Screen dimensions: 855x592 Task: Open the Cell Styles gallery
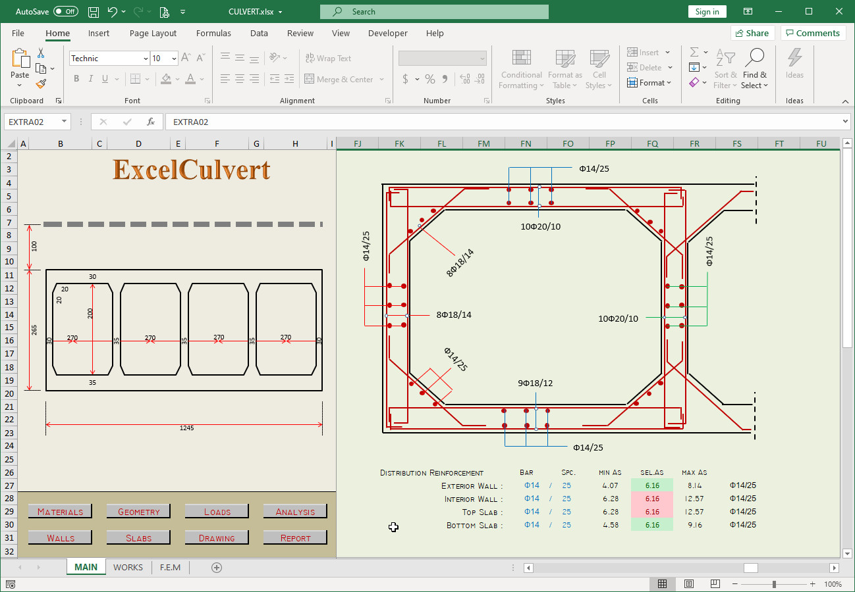point(599,69)
